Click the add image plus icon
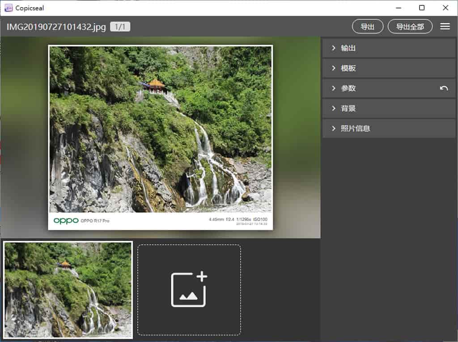 (x=189, y=289)
